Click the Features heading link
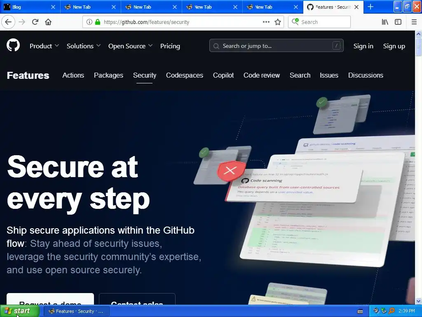 [28, 76]
